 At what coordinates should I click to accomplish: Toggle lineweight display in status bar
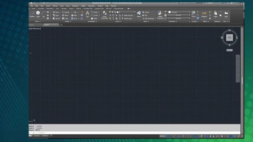click(x=202, y=136)
